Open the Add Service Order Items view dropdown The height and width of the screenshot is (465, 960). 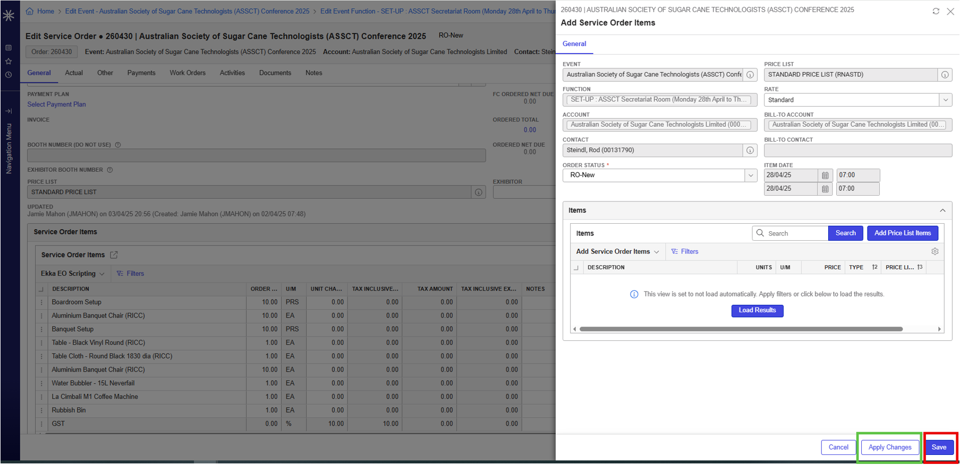click(x=617, y=252)
